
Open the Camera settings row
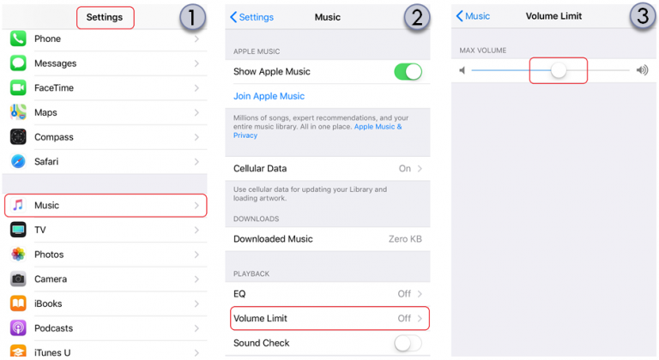pos(105,279)
